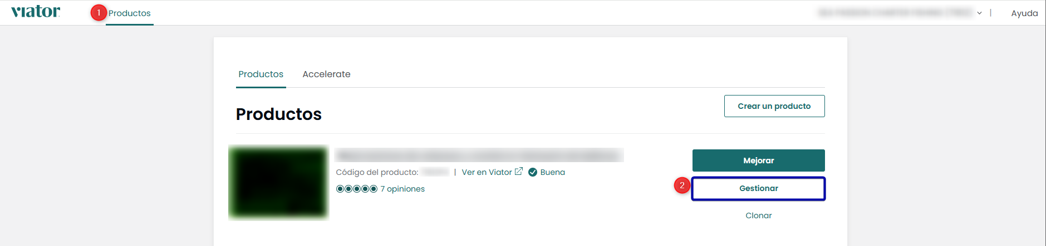Click the Viator logo

[36, 12]
